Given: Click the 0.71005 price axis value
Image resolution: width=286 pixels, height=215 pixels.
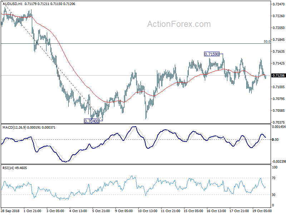Looking at the screenshot, I should (x=278, y=87).
